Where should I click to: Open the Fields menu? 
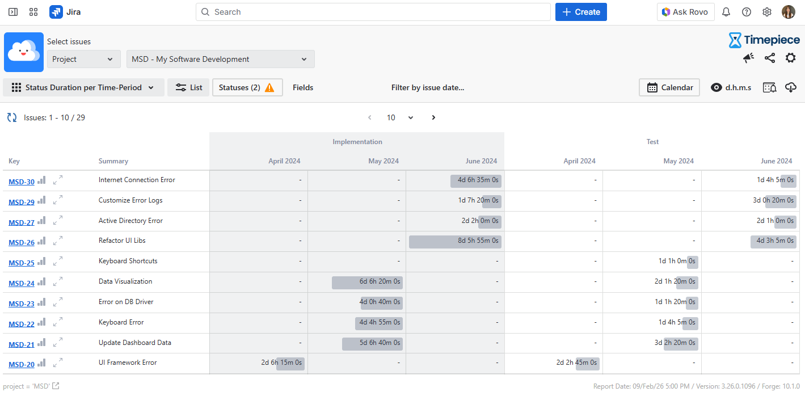303,87
